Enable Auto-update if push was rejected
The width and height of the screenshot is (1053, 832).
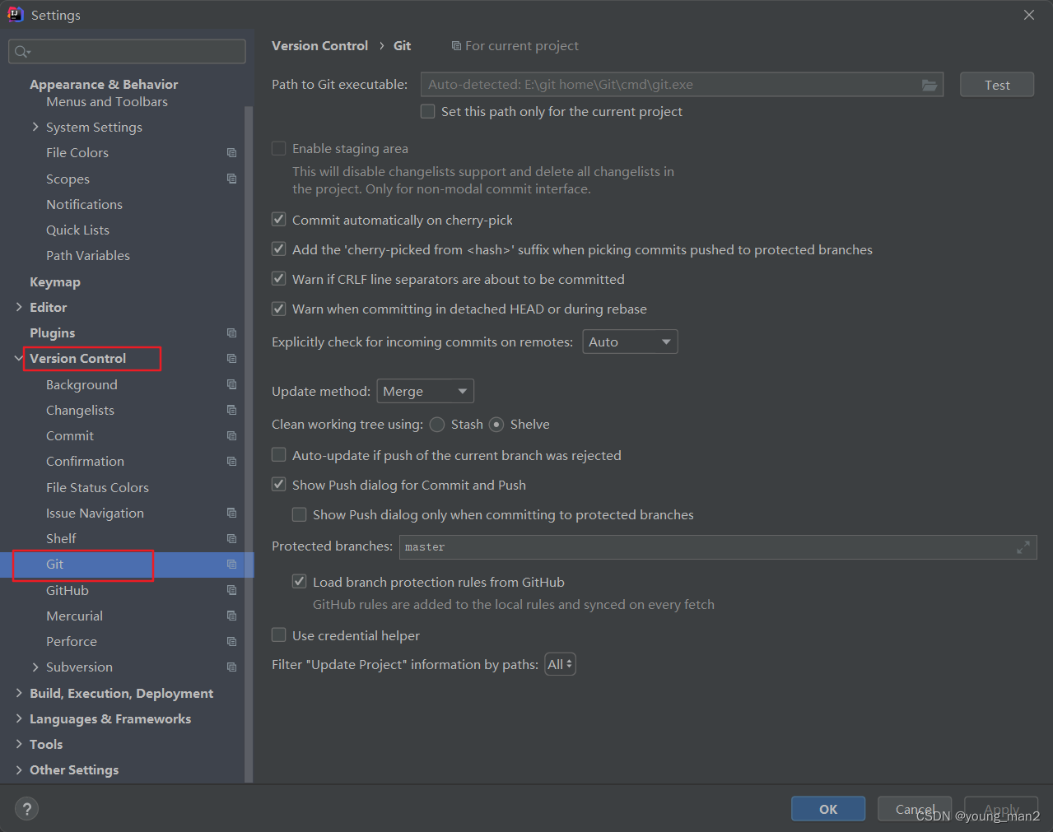pyautogui.click(x=279, y=455)
